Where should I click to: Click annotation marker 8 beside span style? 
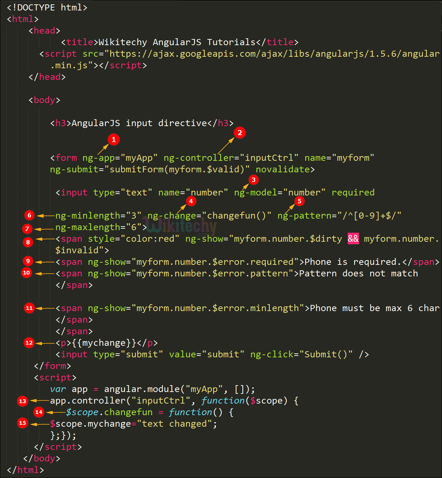(28, 242)
